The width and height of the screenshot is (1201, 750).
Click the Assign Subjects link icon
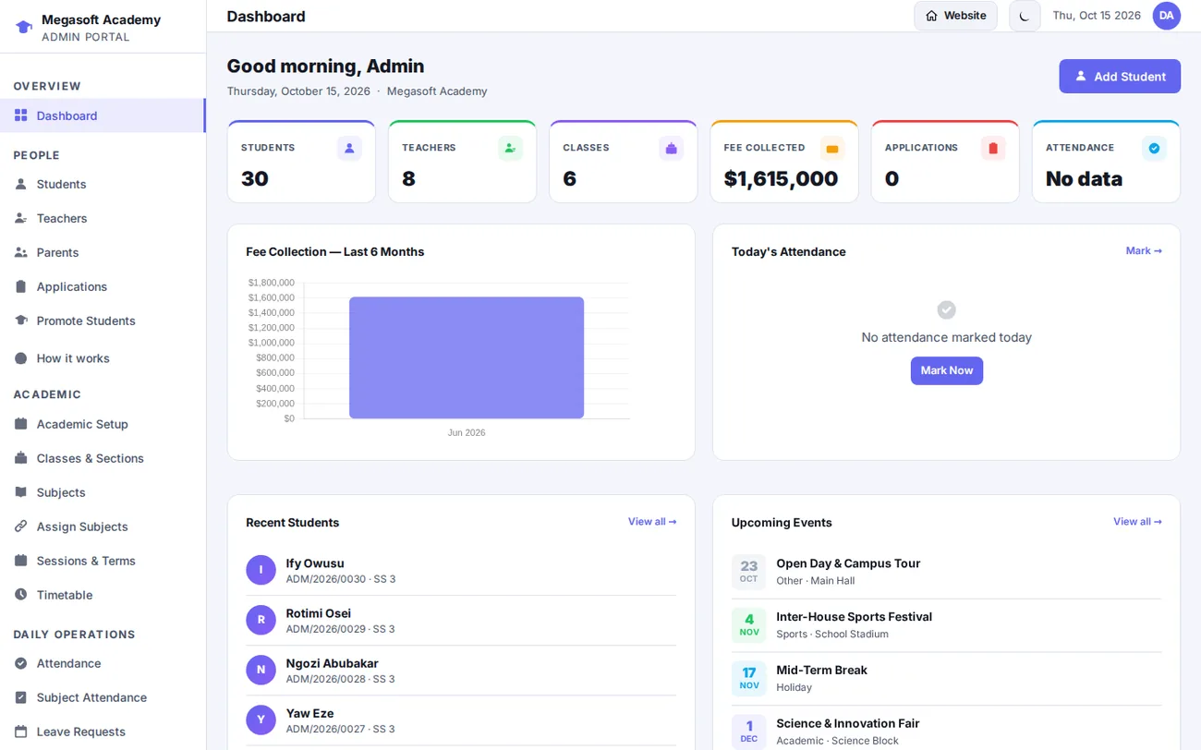coord(21,526)
